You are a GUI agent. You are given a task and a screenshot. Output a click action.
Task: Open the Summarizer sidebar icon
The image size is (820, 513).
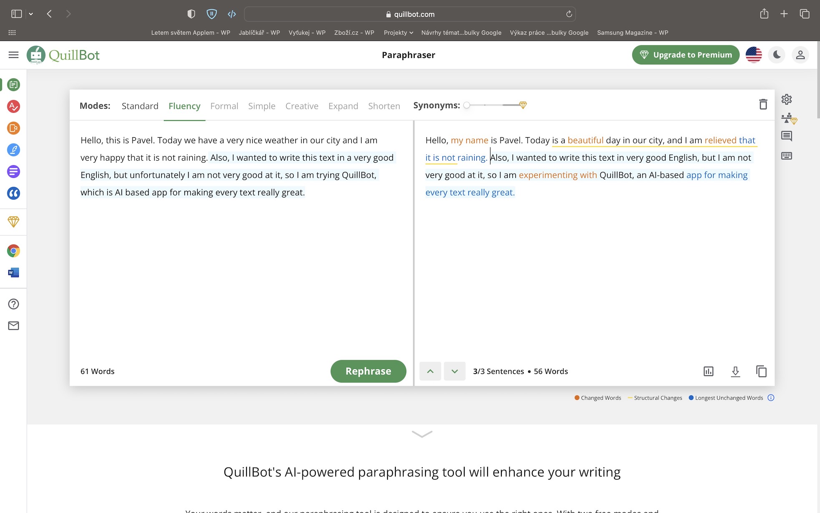(x=13, y=172)
